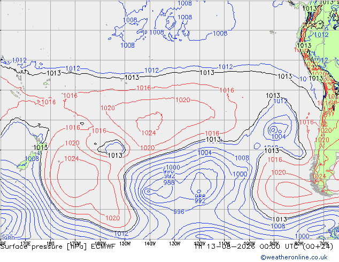339x262 pixels.
Task: Click the blue '1000' label at bottom right
Action: (302, 236)
